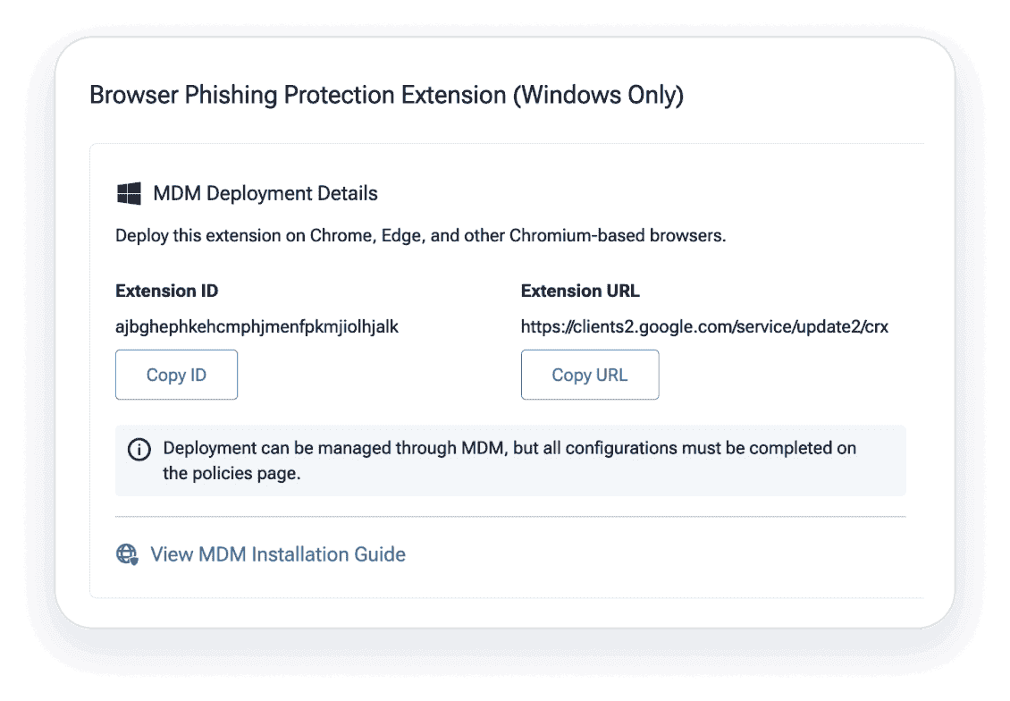Copy the extension ID
The width and height of the screenshot is (1010, 701).
[176, 375]
